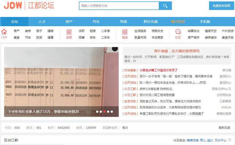The width and height of the screenshot is (235, 145).
Task: Open the 人才 nav tab
Action: [x=42, y=21]
